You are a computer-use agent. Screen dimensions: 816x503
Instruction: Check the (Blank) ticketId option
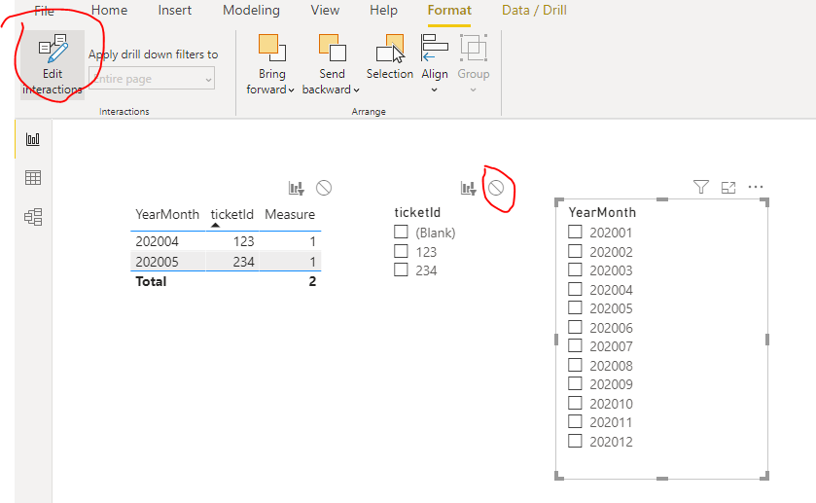[401, 232]
